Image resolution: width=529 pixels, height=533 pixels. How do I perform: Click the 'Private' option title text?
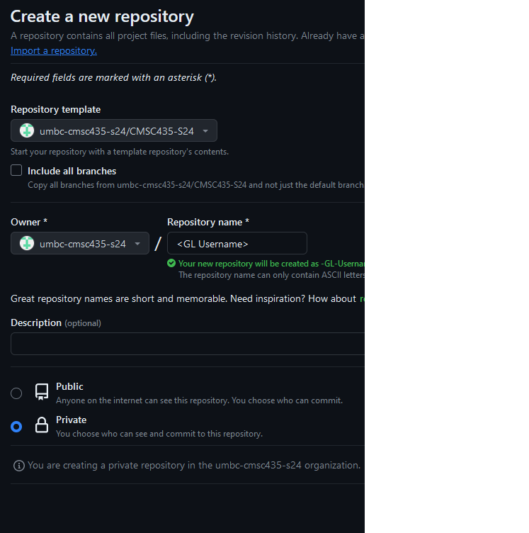[72, 420]
